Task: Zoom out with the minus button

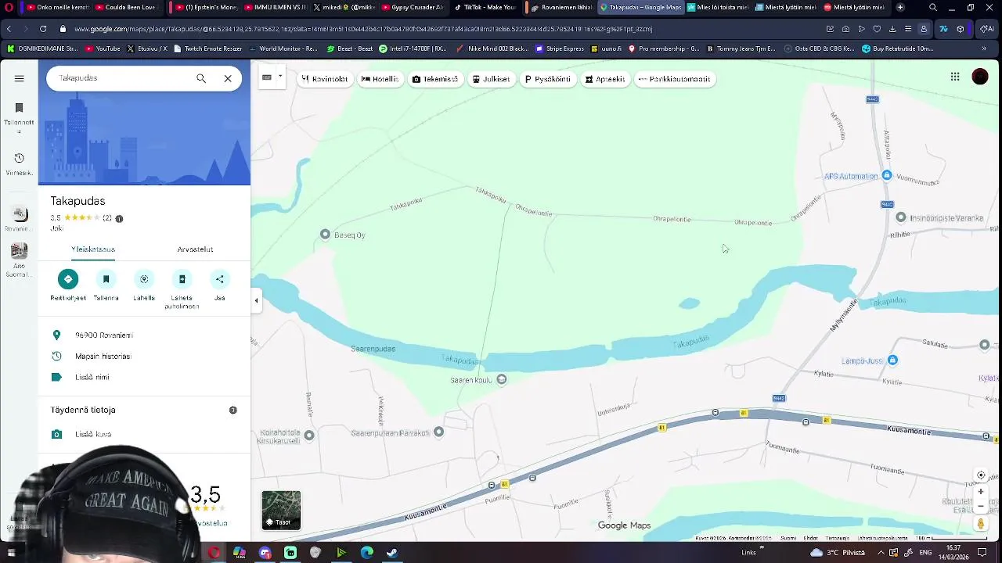Action: 980,507
